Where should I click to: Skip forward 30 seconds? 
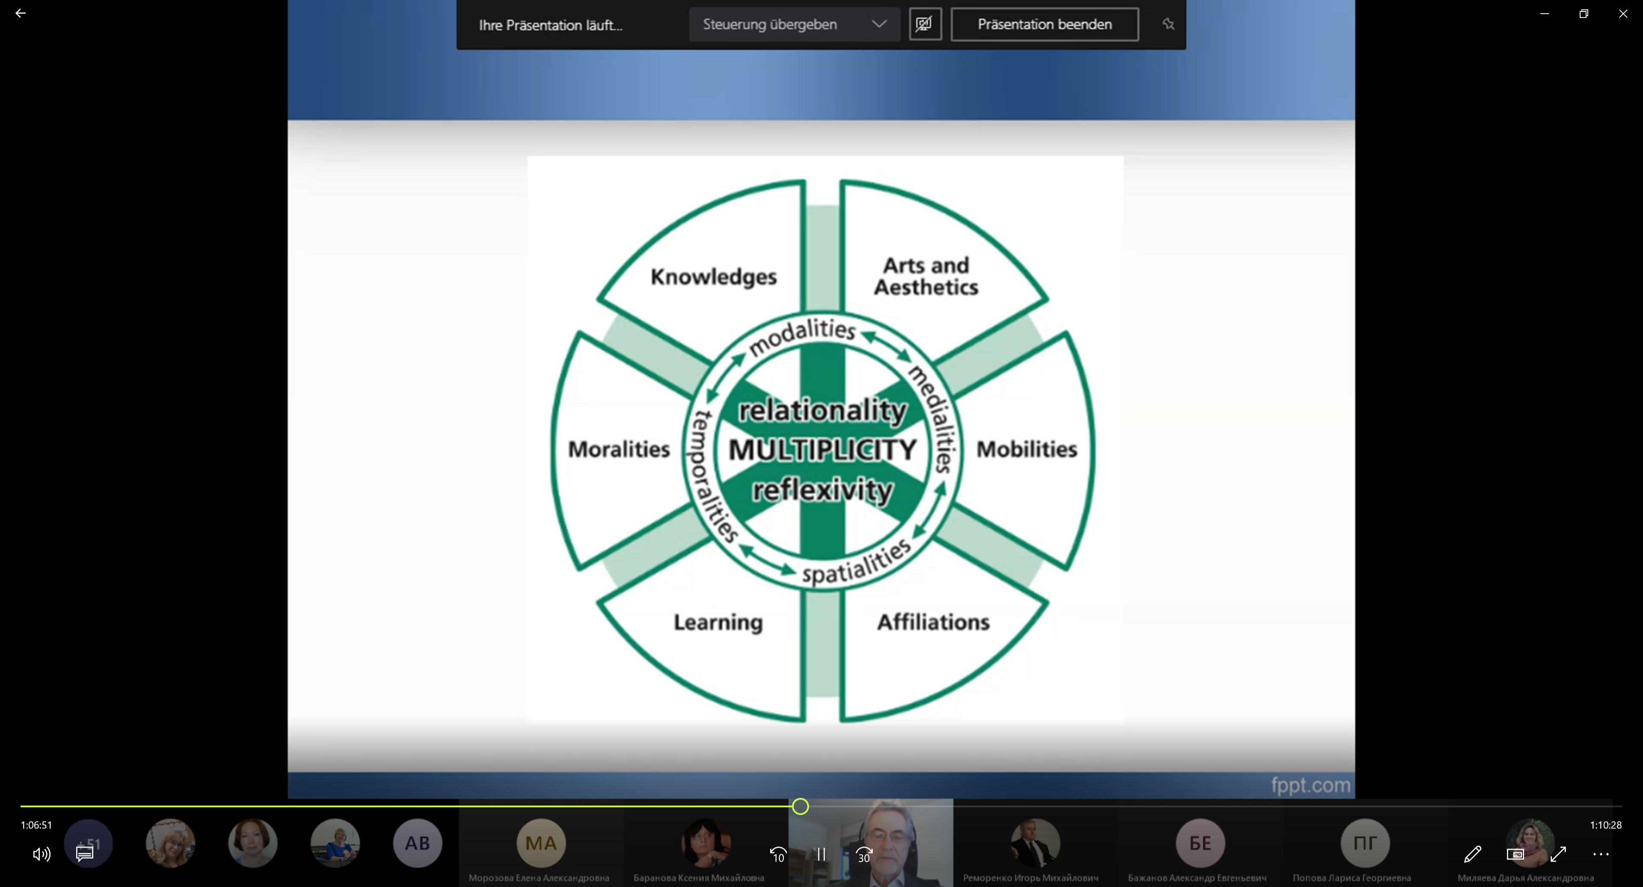tap(863, 854)
